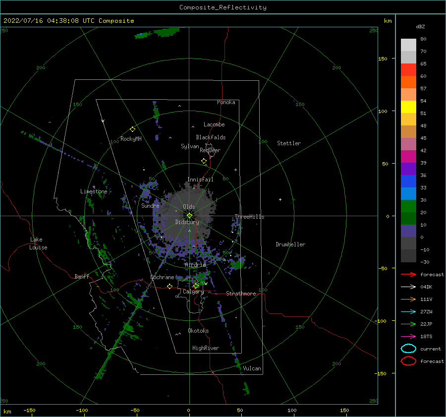This screenshot has height=417, width=446.
Task: Click the Airdrie label
Action: (195, 265)
